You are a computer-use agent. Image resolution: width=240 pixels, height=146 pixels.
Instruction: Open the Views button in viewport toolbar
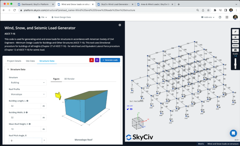(235, 41)
